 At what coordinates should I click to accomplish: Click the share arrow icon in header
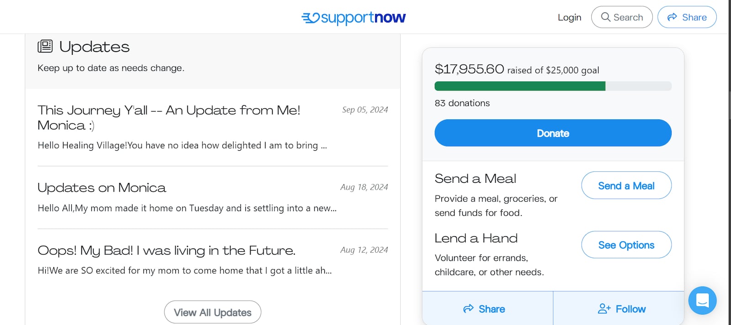(672, 17)
